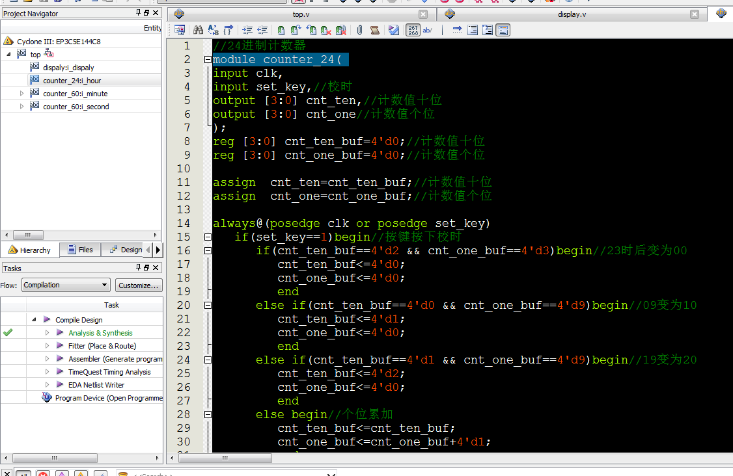Collapse the code fold at line 20
The height and width of the screenshot is (476, 733).
(x=208, y=305)
